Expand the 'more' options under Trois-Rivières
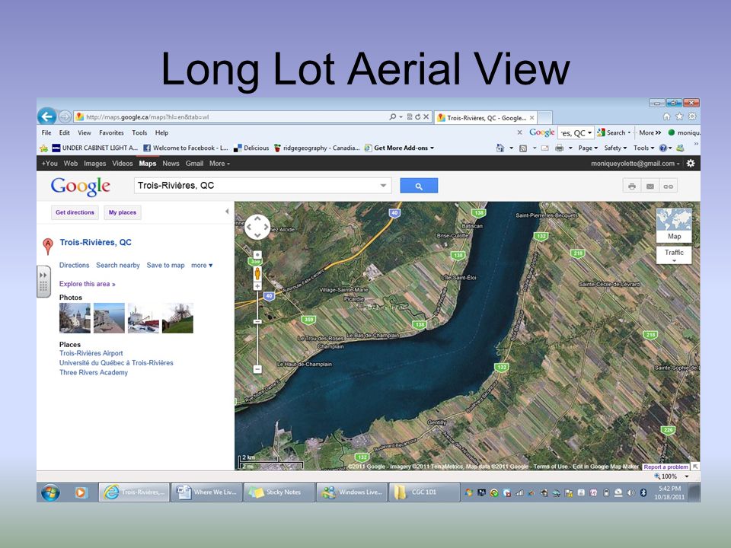The height and width of the screenshot is (548, 731). [202, 265]
